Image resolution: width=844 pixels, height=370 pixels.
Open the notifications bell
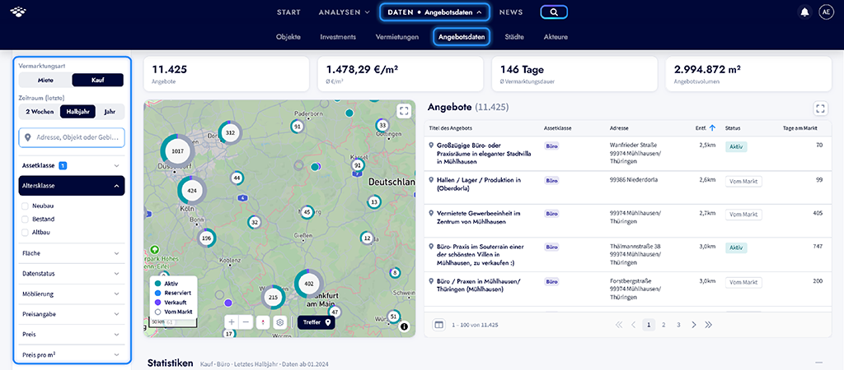[x=804, y=12]
